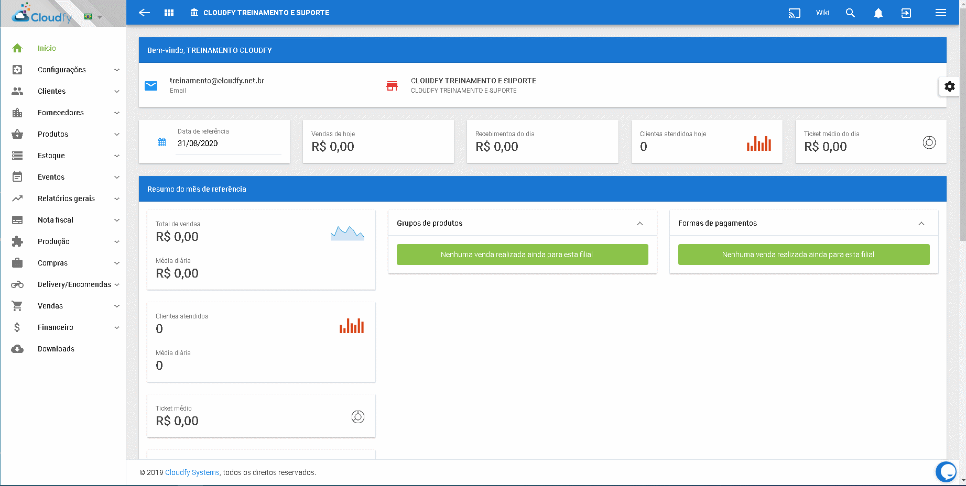Click bar chart icon in monthly Clientes atendidos

click(351, 325)
